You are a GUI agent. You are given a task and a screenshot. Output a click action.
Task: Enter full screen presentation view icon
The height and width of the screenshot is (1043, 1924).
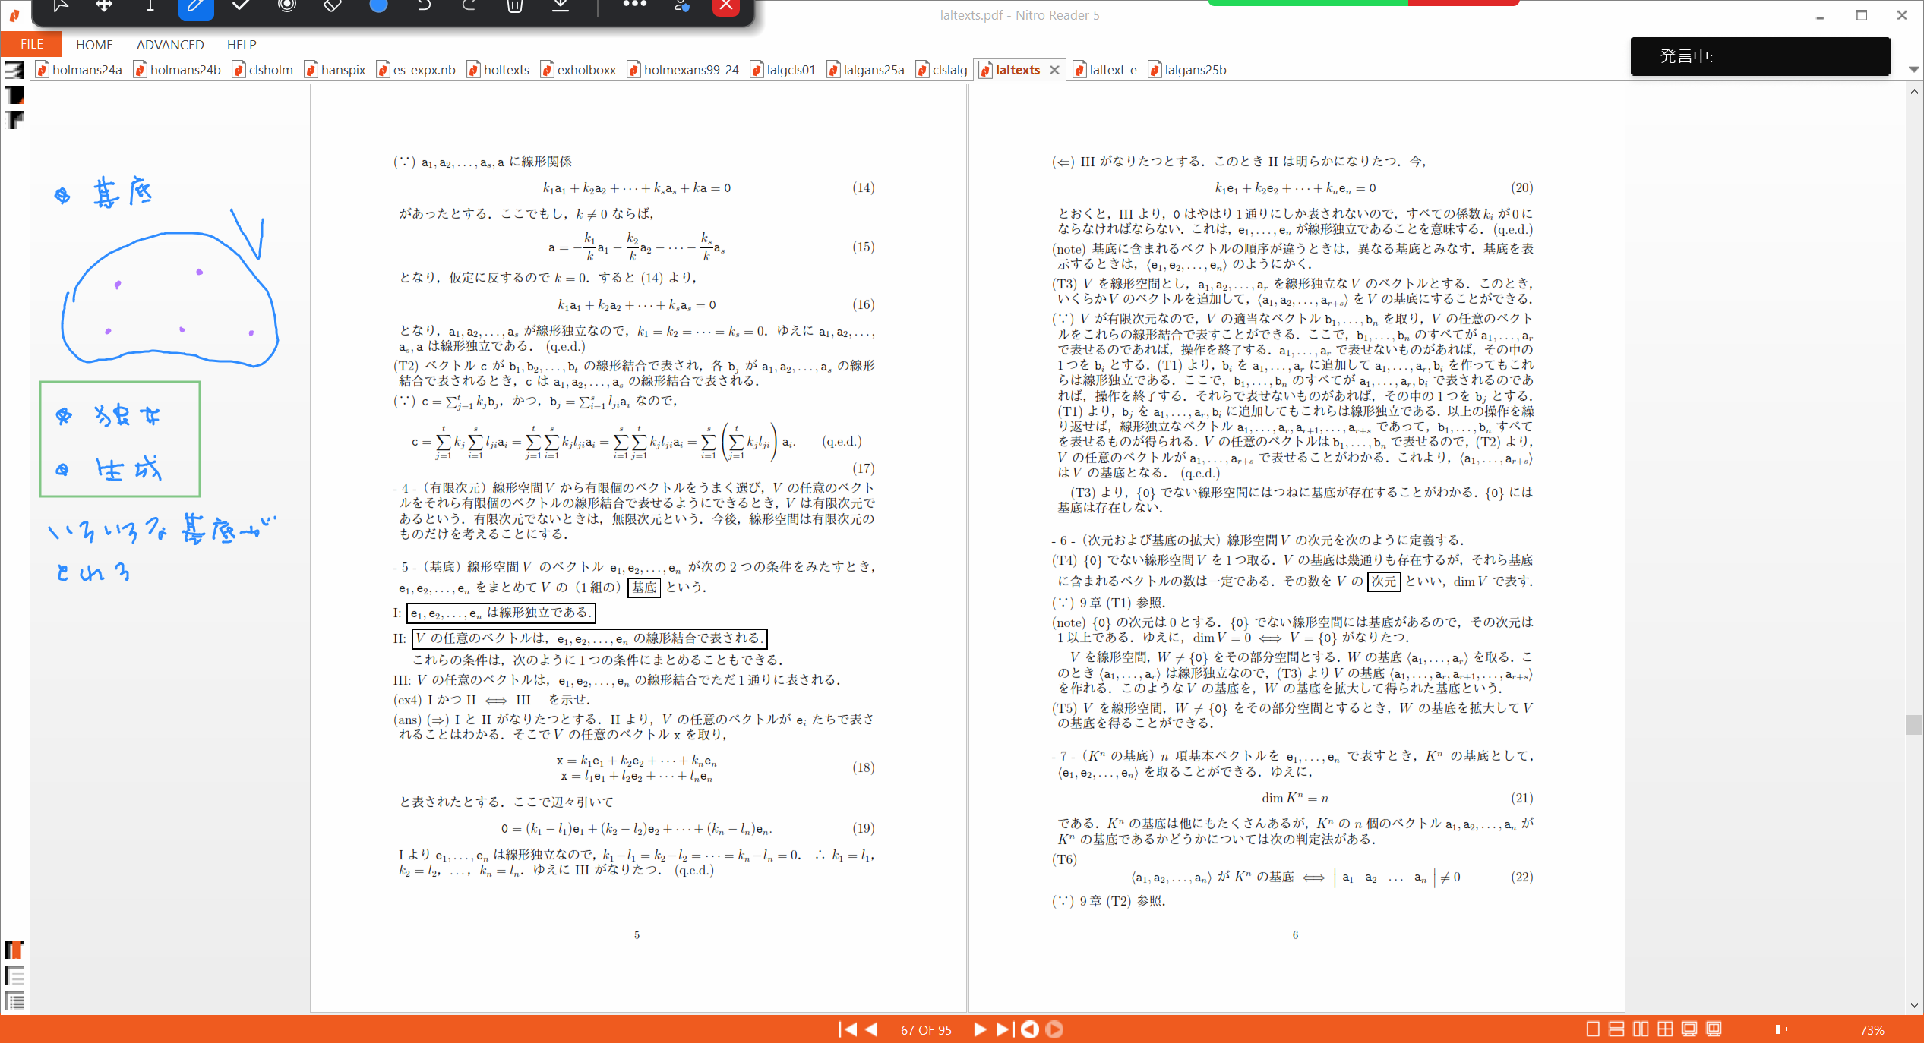click(x=1689, y=1029)
